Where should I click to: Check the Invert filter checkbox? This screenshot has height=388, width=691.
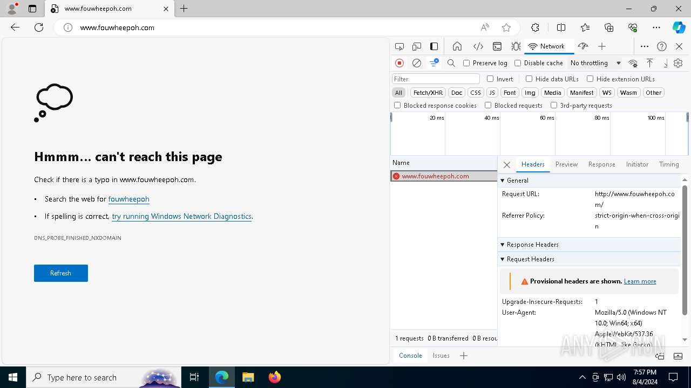tap(490, 79)
